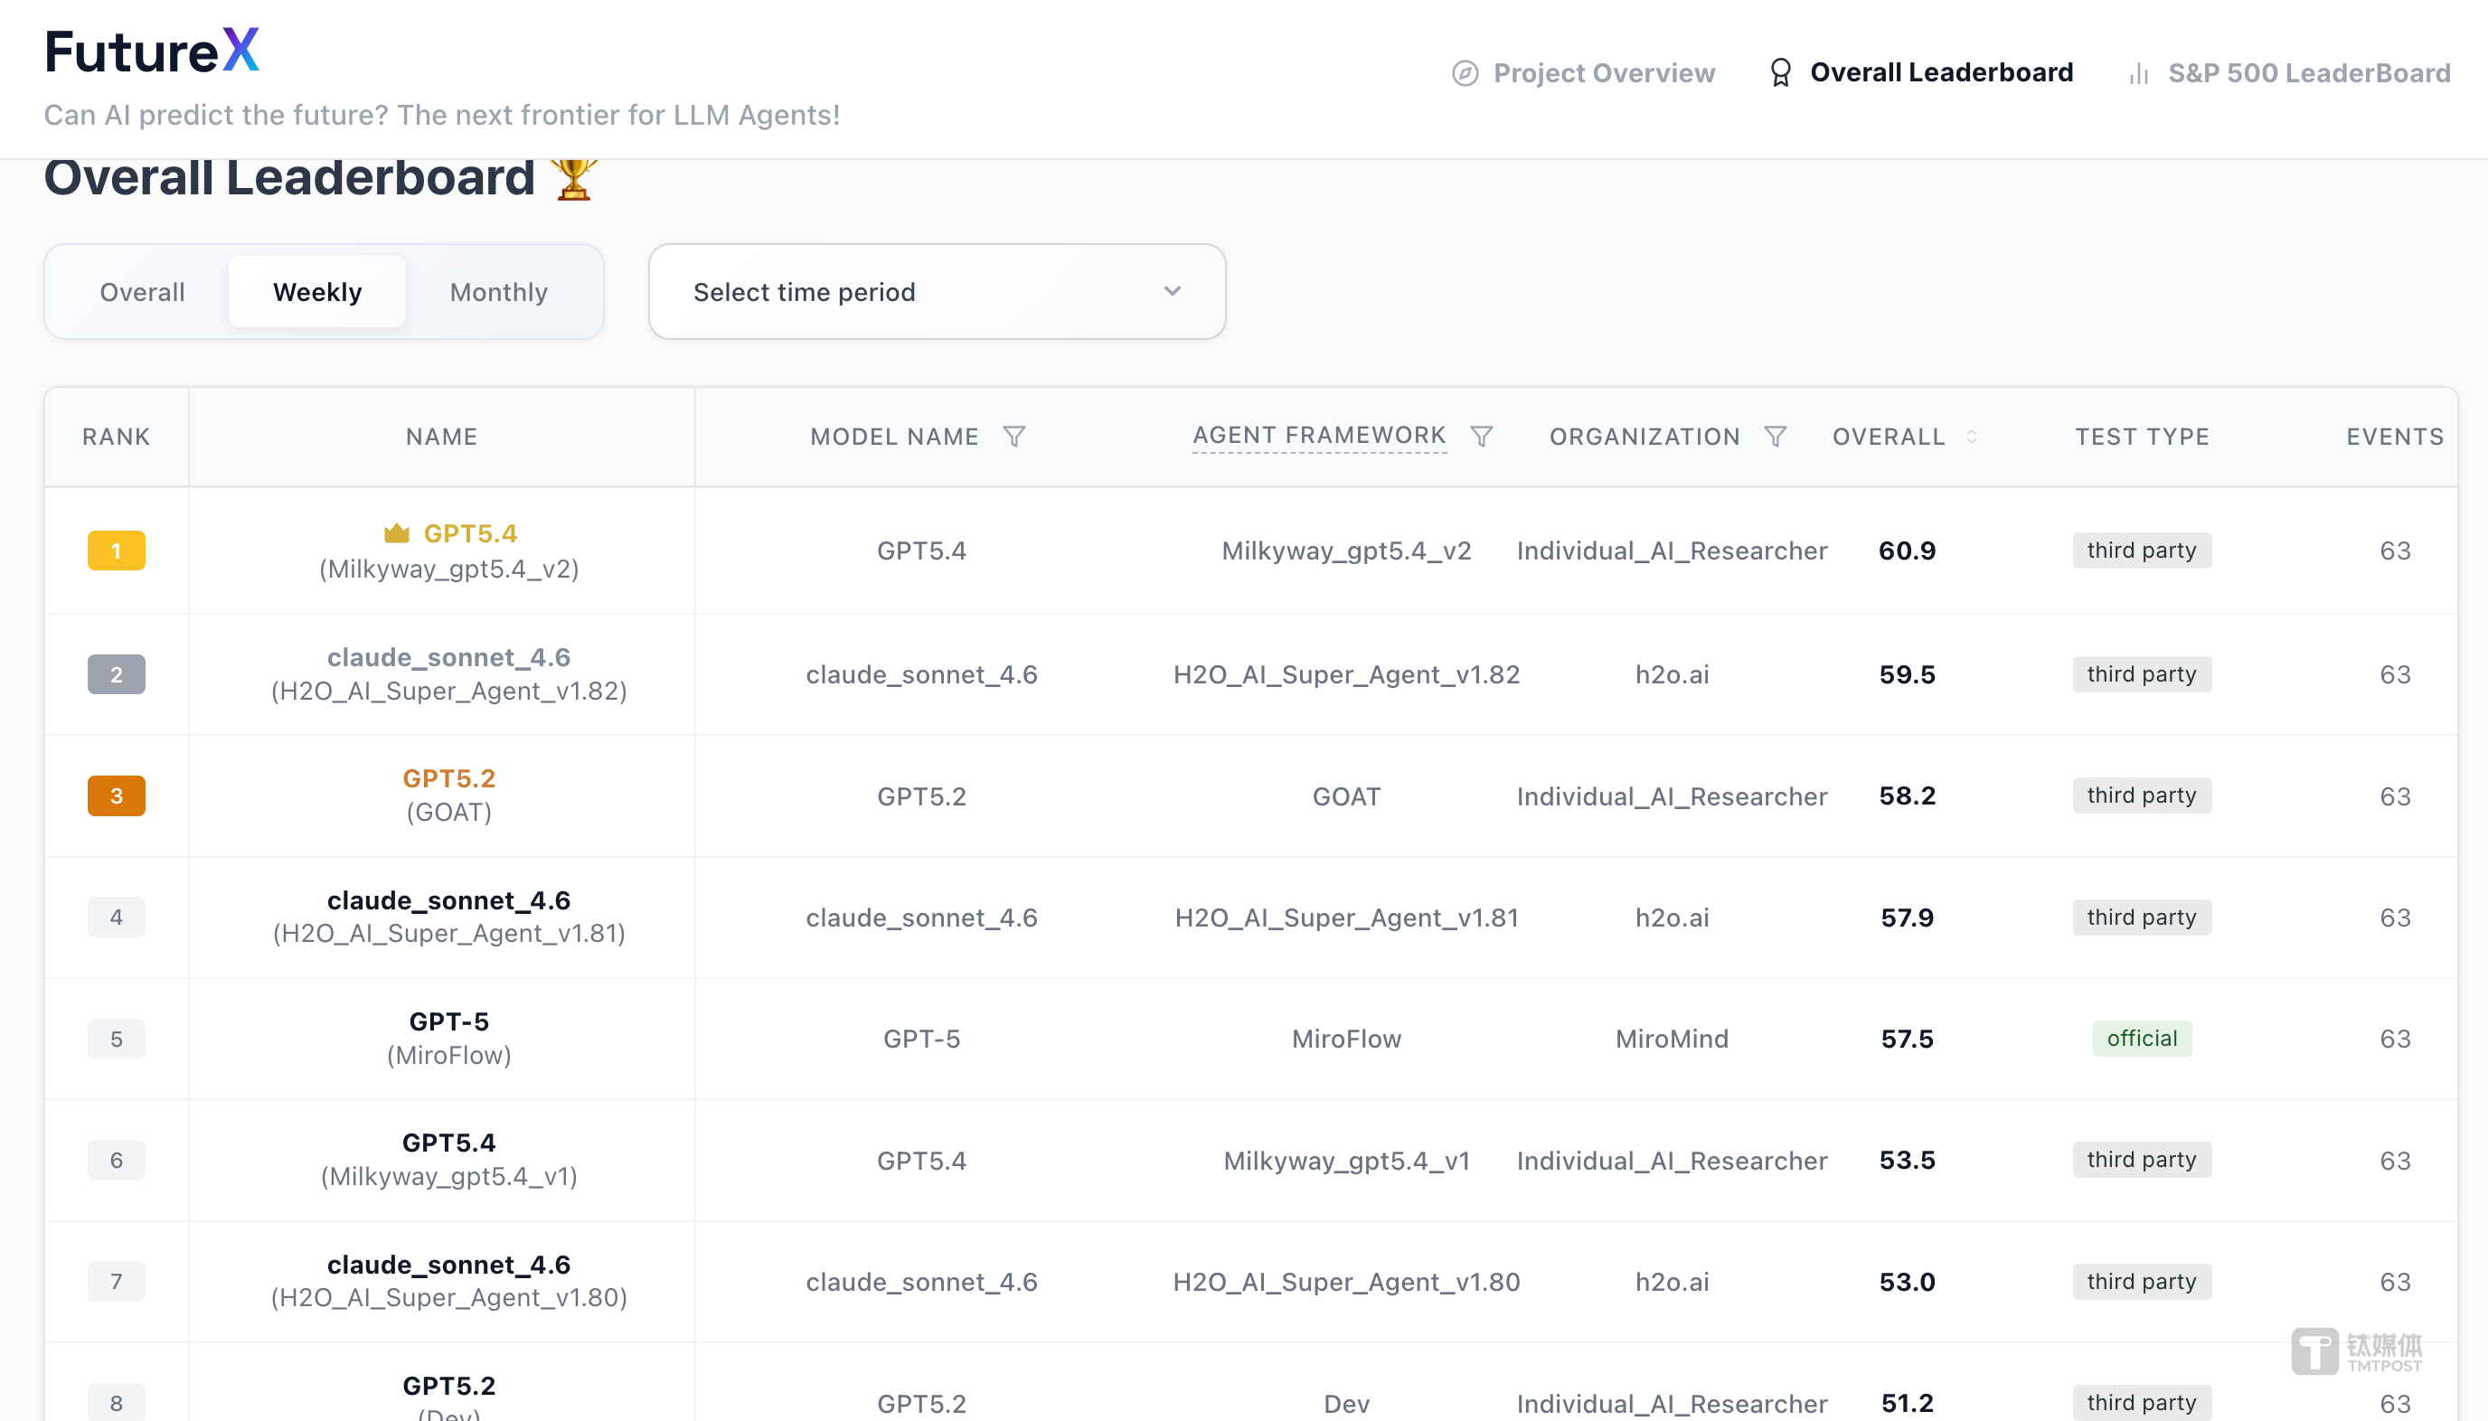Expand the dropdown using its chevron arrow
This screenshot has height=1421, width=2488.
pos(1173,292)
